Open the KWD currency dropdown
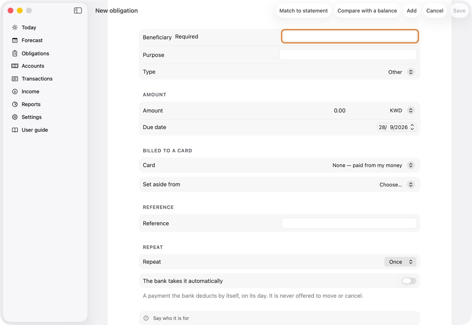 (402, 110)
